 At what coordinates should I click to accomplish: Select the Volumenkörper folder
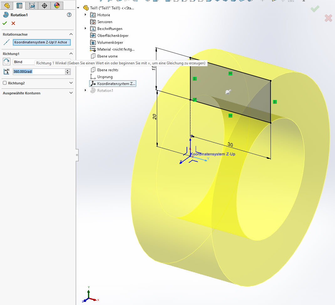(x=107, y=42)
